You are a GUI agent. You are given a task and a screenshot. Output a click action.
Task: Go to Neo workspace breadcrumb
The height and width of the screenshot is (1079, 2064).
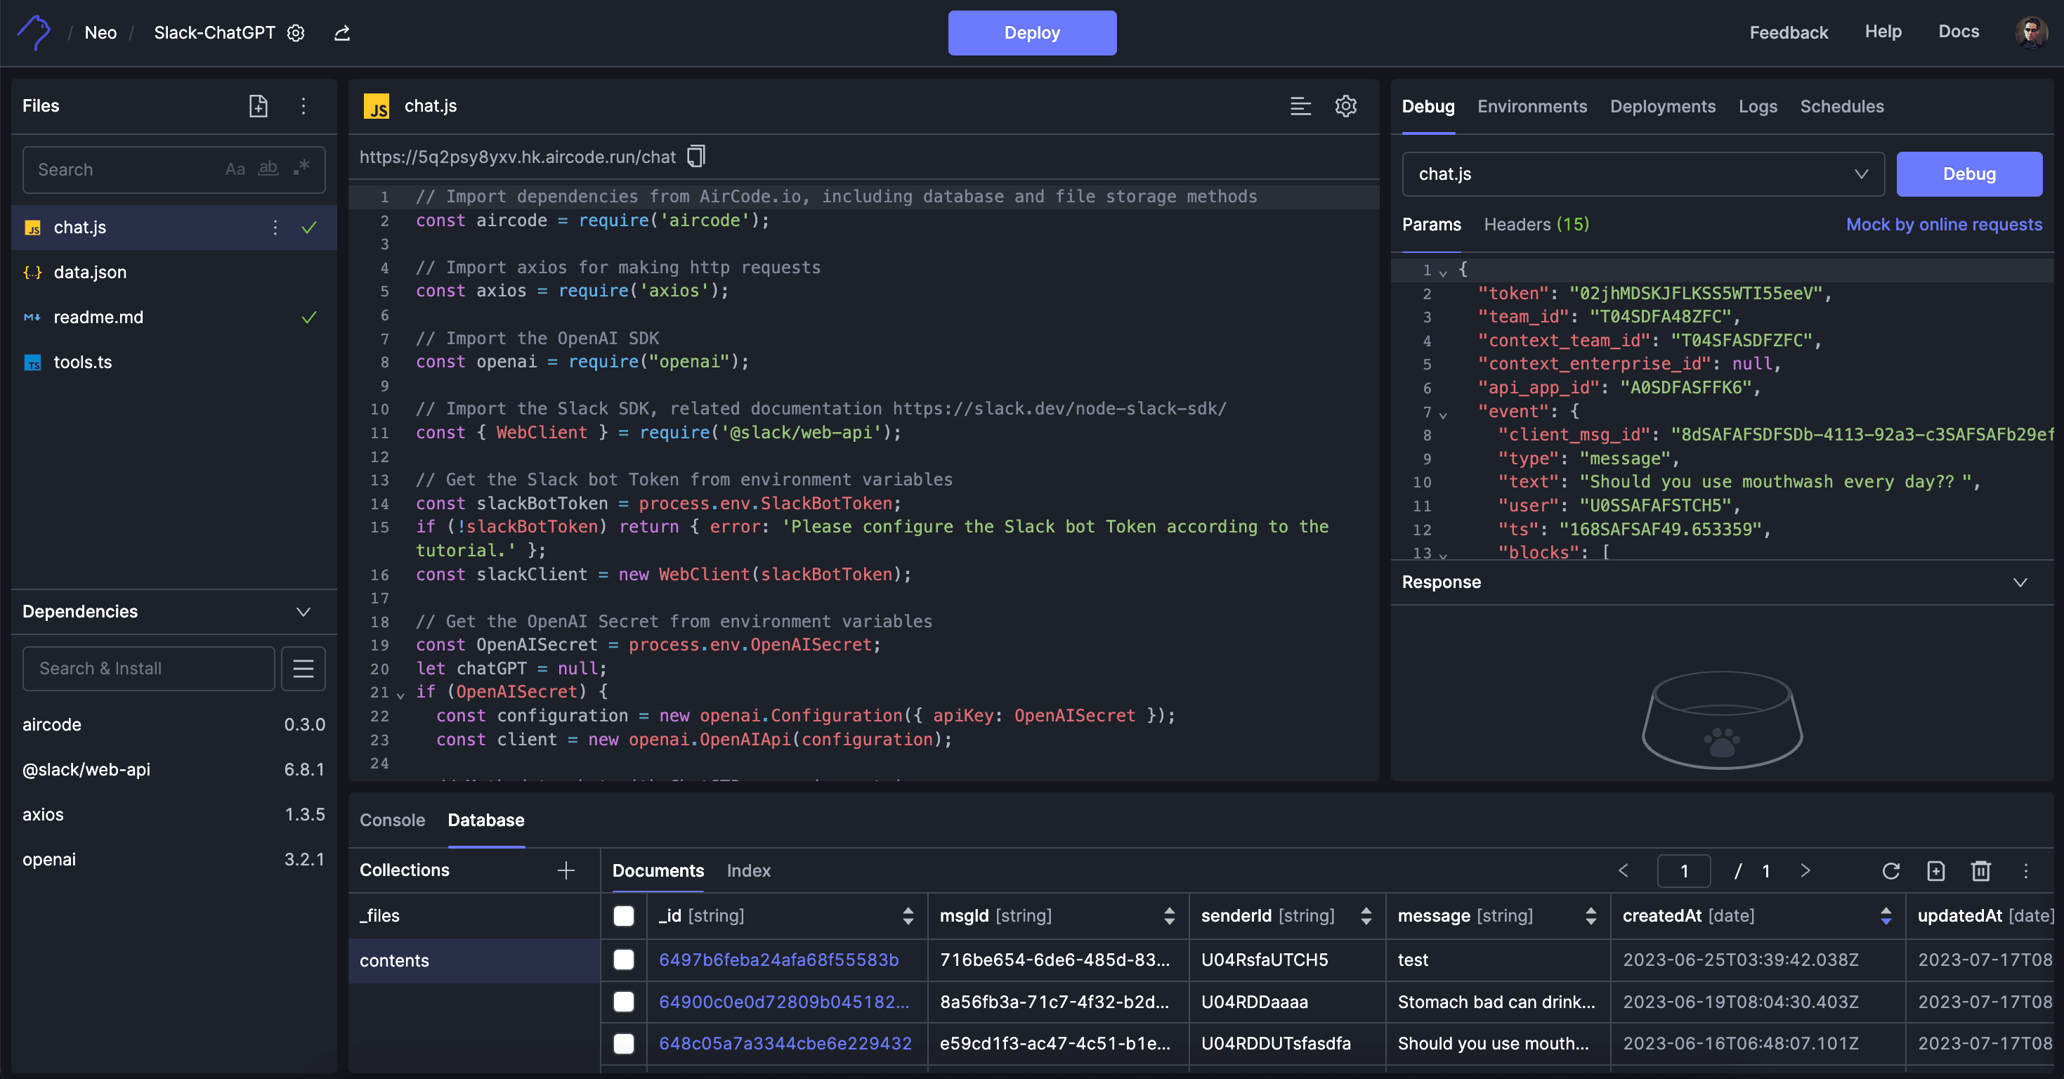point(100,33)
